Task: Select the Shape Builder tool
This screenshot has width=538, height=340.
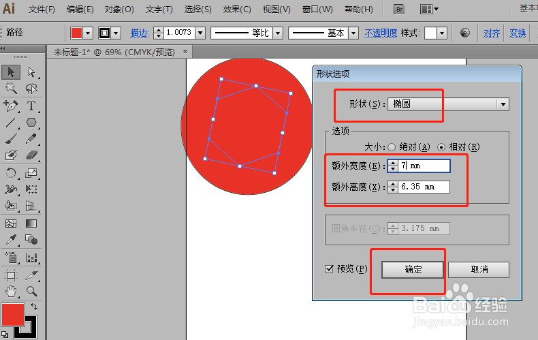Action: click(11, 206)
